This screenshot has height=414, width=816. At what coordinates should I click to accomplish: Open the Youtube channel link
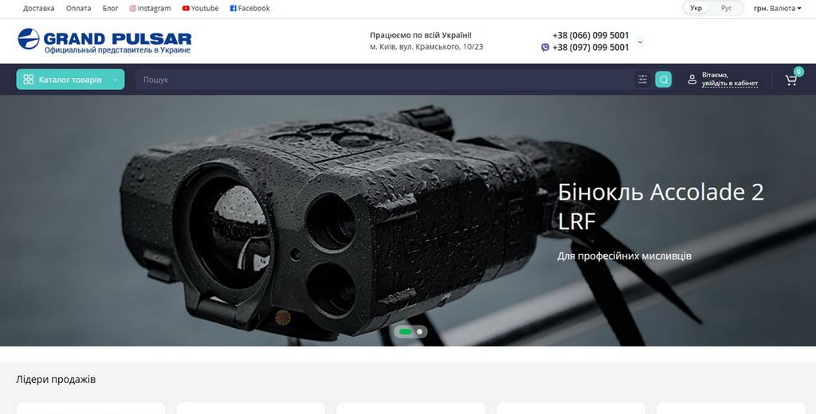point(200,9)
